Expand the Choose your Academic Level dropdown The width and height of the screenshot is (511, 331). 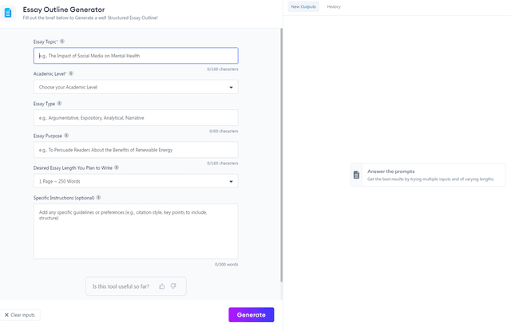click(x=136, y=87)
